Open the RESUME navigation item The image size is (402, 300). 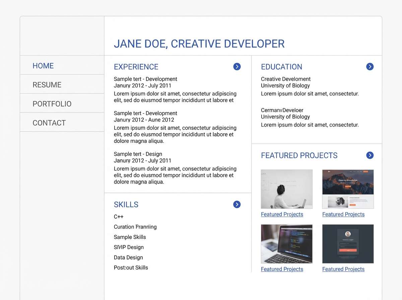pyautogui.click(x=47, y=85)
